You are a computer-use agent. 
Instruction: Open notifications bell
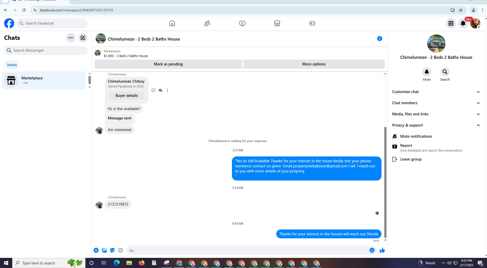[463, 23]
